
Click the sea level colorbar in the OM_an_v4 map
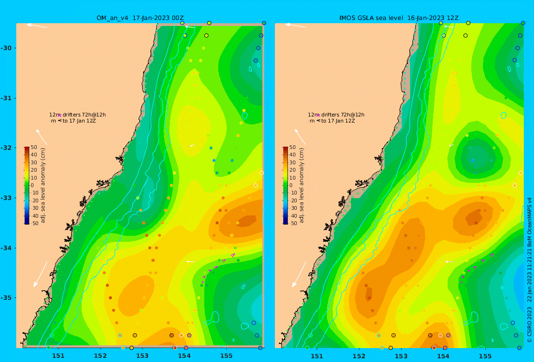click(x=27, y=186)
